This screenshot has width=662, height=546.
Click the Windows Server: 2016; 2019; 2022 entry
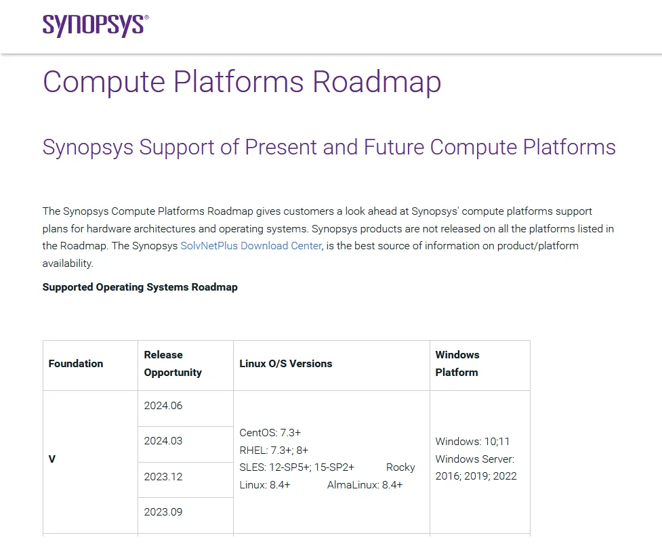tap(476, 467)
